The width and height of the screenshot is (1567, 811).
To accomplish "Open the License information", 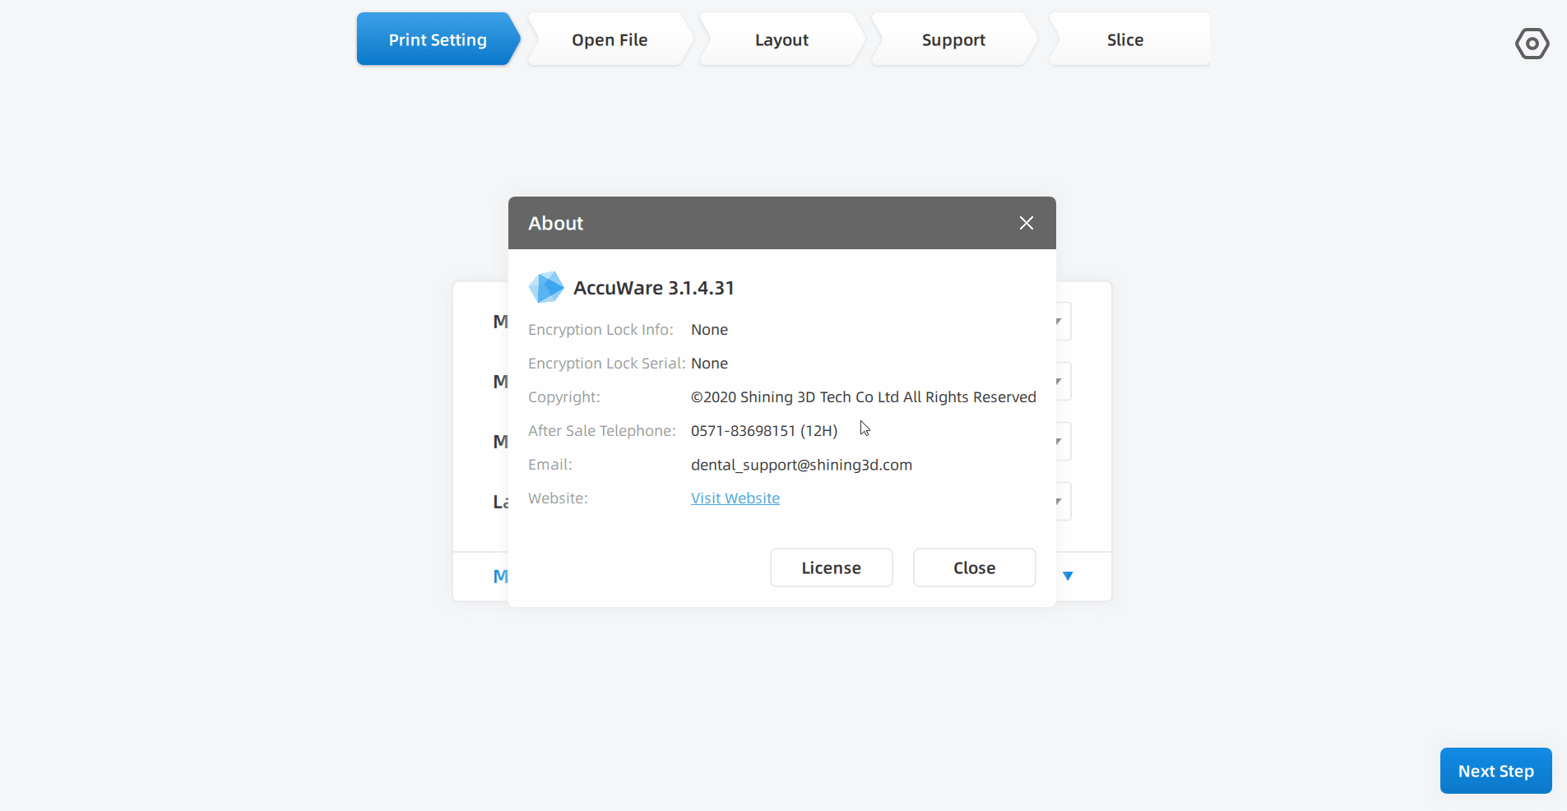I will 831,568.
